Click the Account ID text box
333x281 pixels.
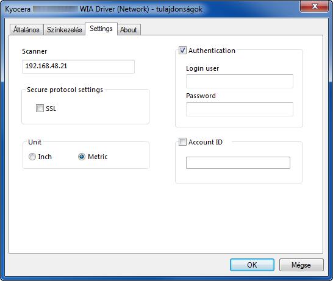click(x=238, y=163)
